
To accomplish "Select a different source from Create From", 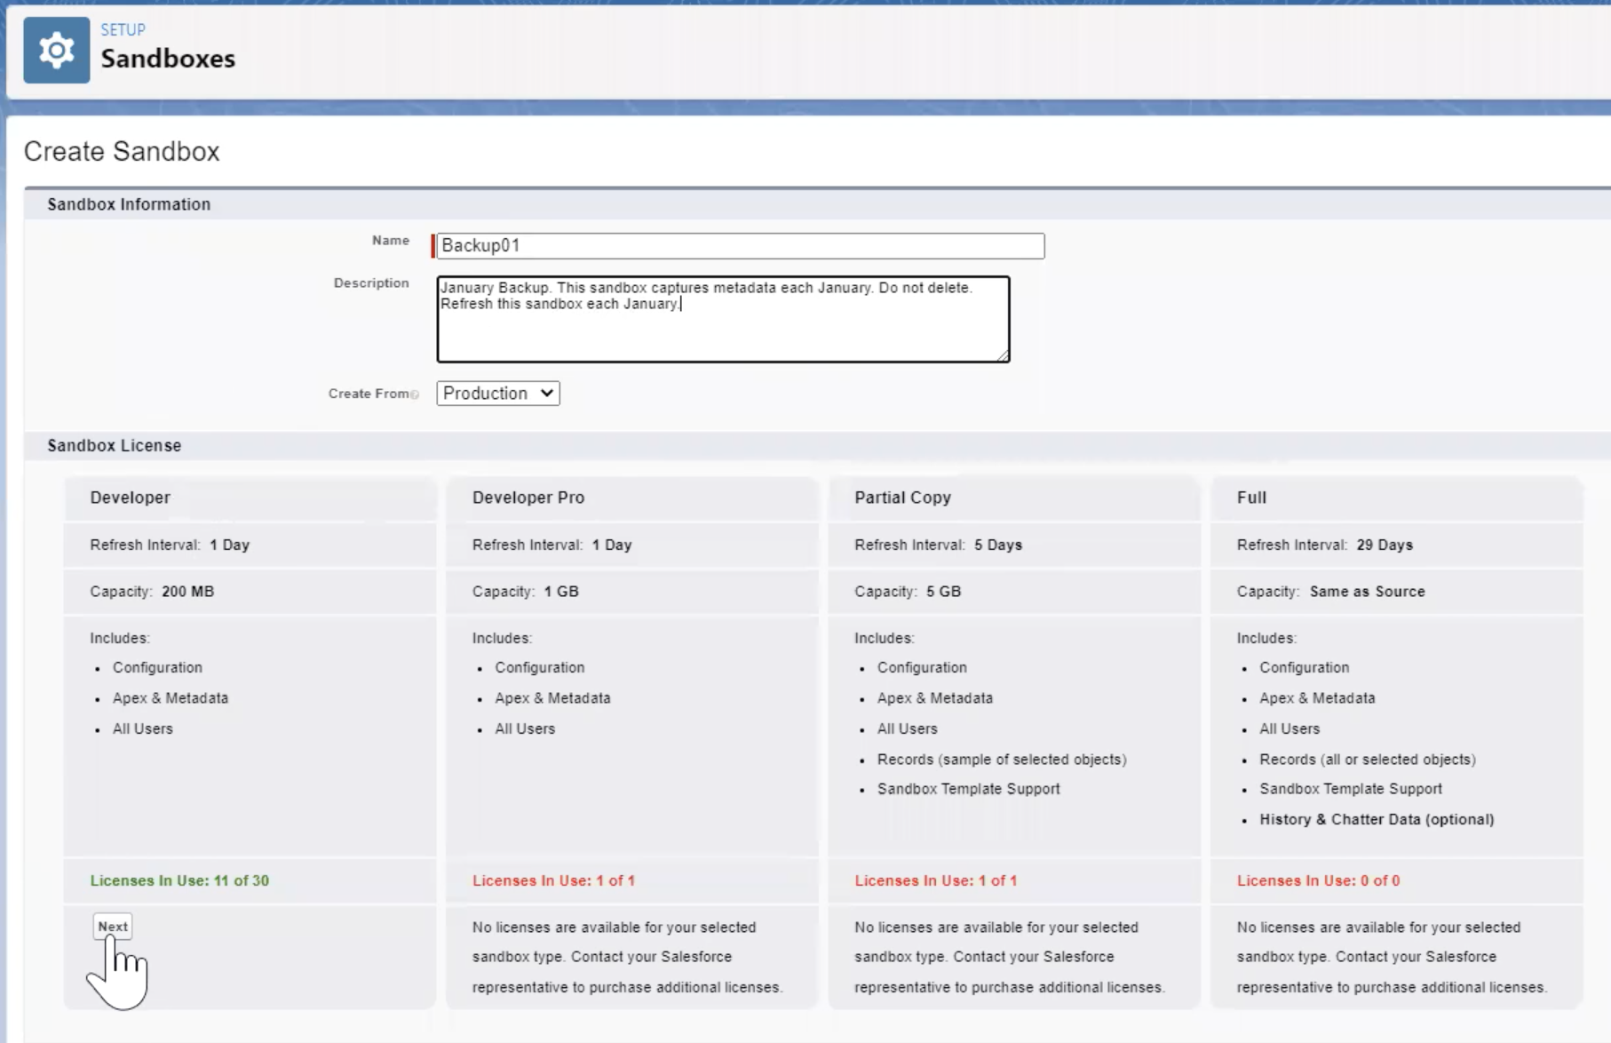I will [x=497, y=393].
